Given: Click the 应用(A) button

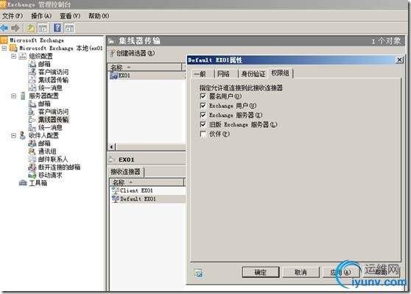Looking at the screenshot, I should click(340, 273).
